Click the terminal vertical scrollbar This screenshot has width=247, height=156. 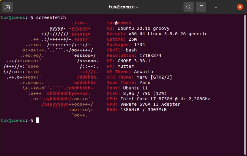(x=245, y=85)
